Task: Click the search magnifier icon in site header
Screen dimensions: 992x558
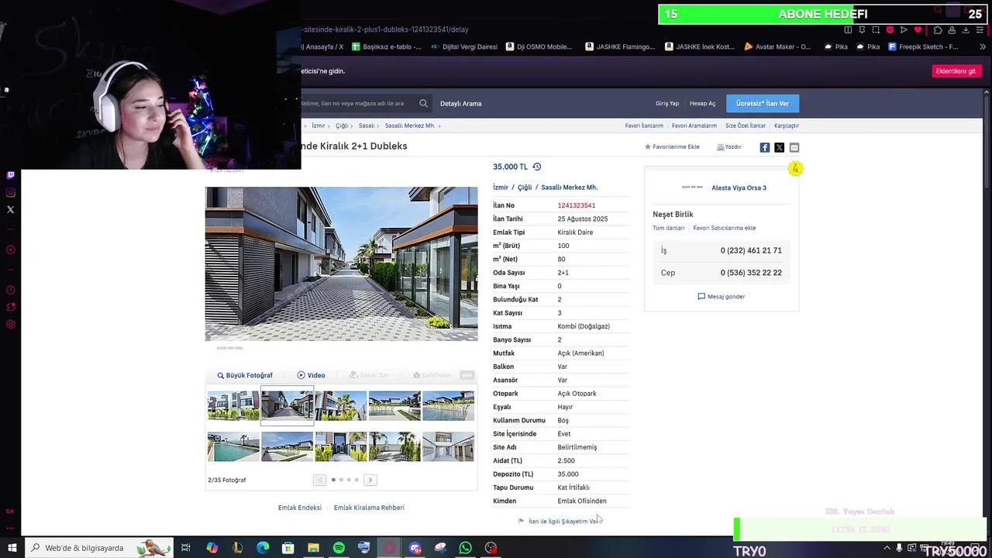Action: click(423, 103)
